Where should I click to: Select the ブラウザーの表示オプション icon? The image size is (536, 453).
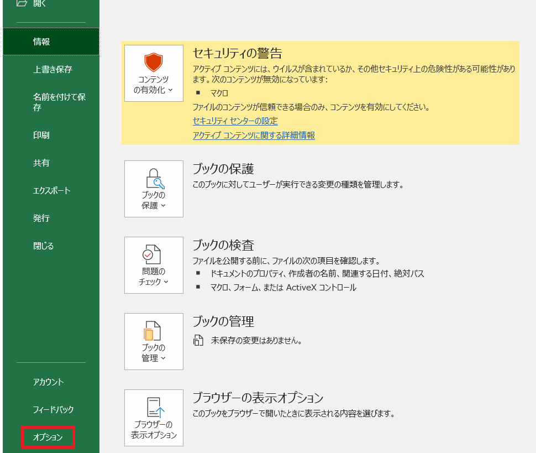pyautogui.click(x=154, y=407)
